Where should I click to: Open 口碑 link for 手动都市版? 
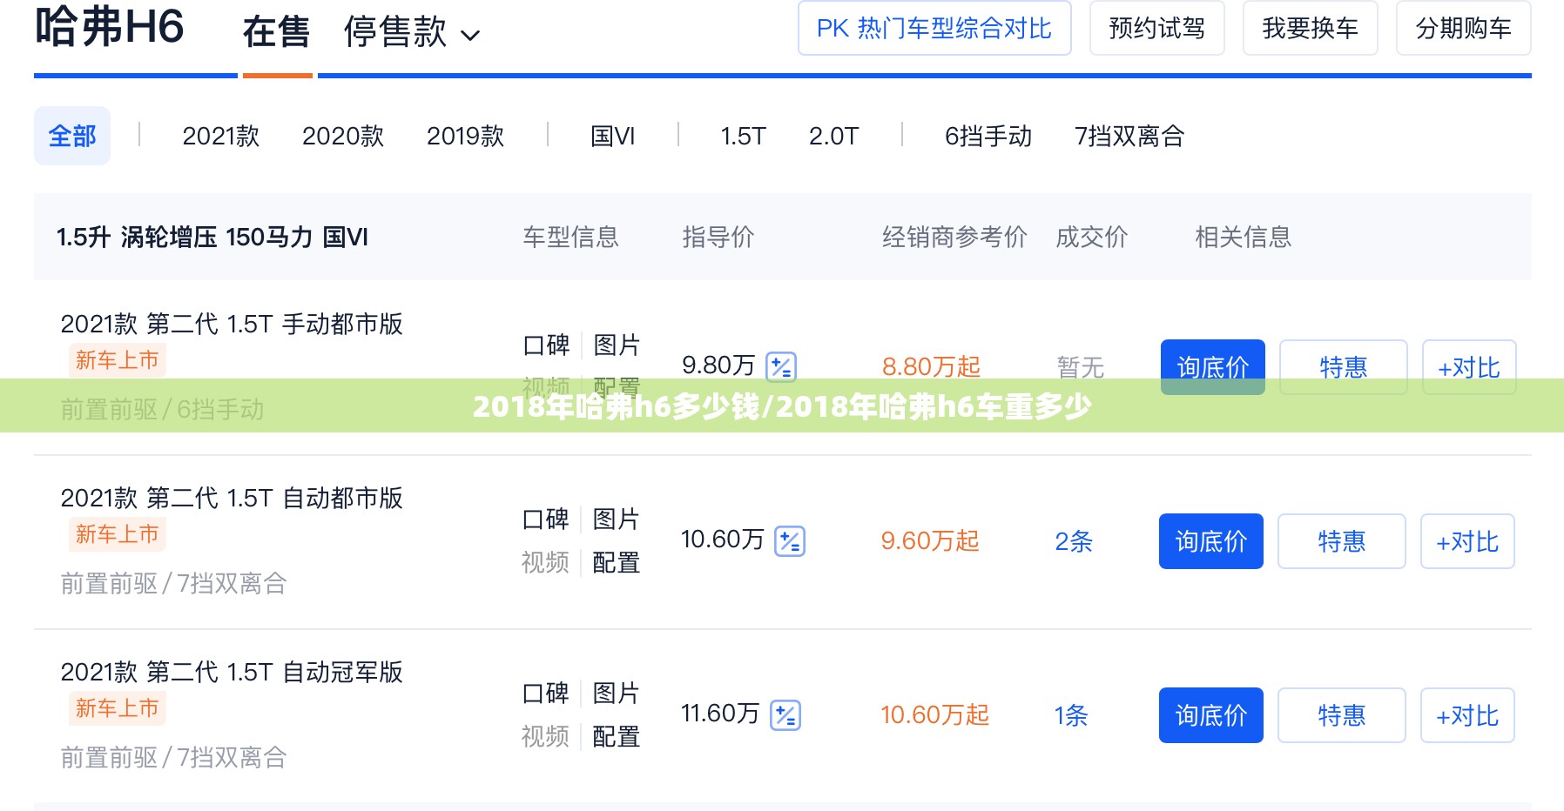point(546,345)
